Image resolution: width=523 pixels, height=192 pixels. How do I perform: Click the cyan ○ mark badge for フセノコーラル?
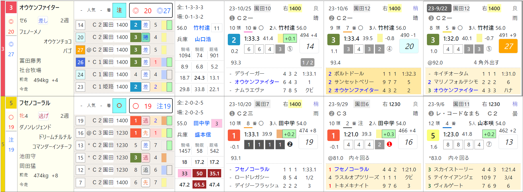(x=119, y=106)
